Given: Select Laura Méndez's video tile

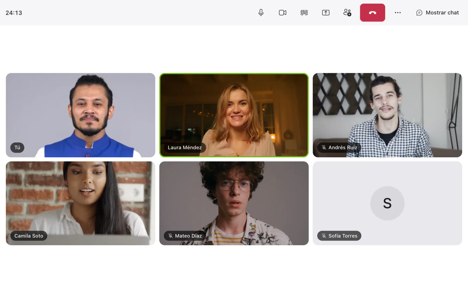Looking at the screenshot, I should (234, 115).
